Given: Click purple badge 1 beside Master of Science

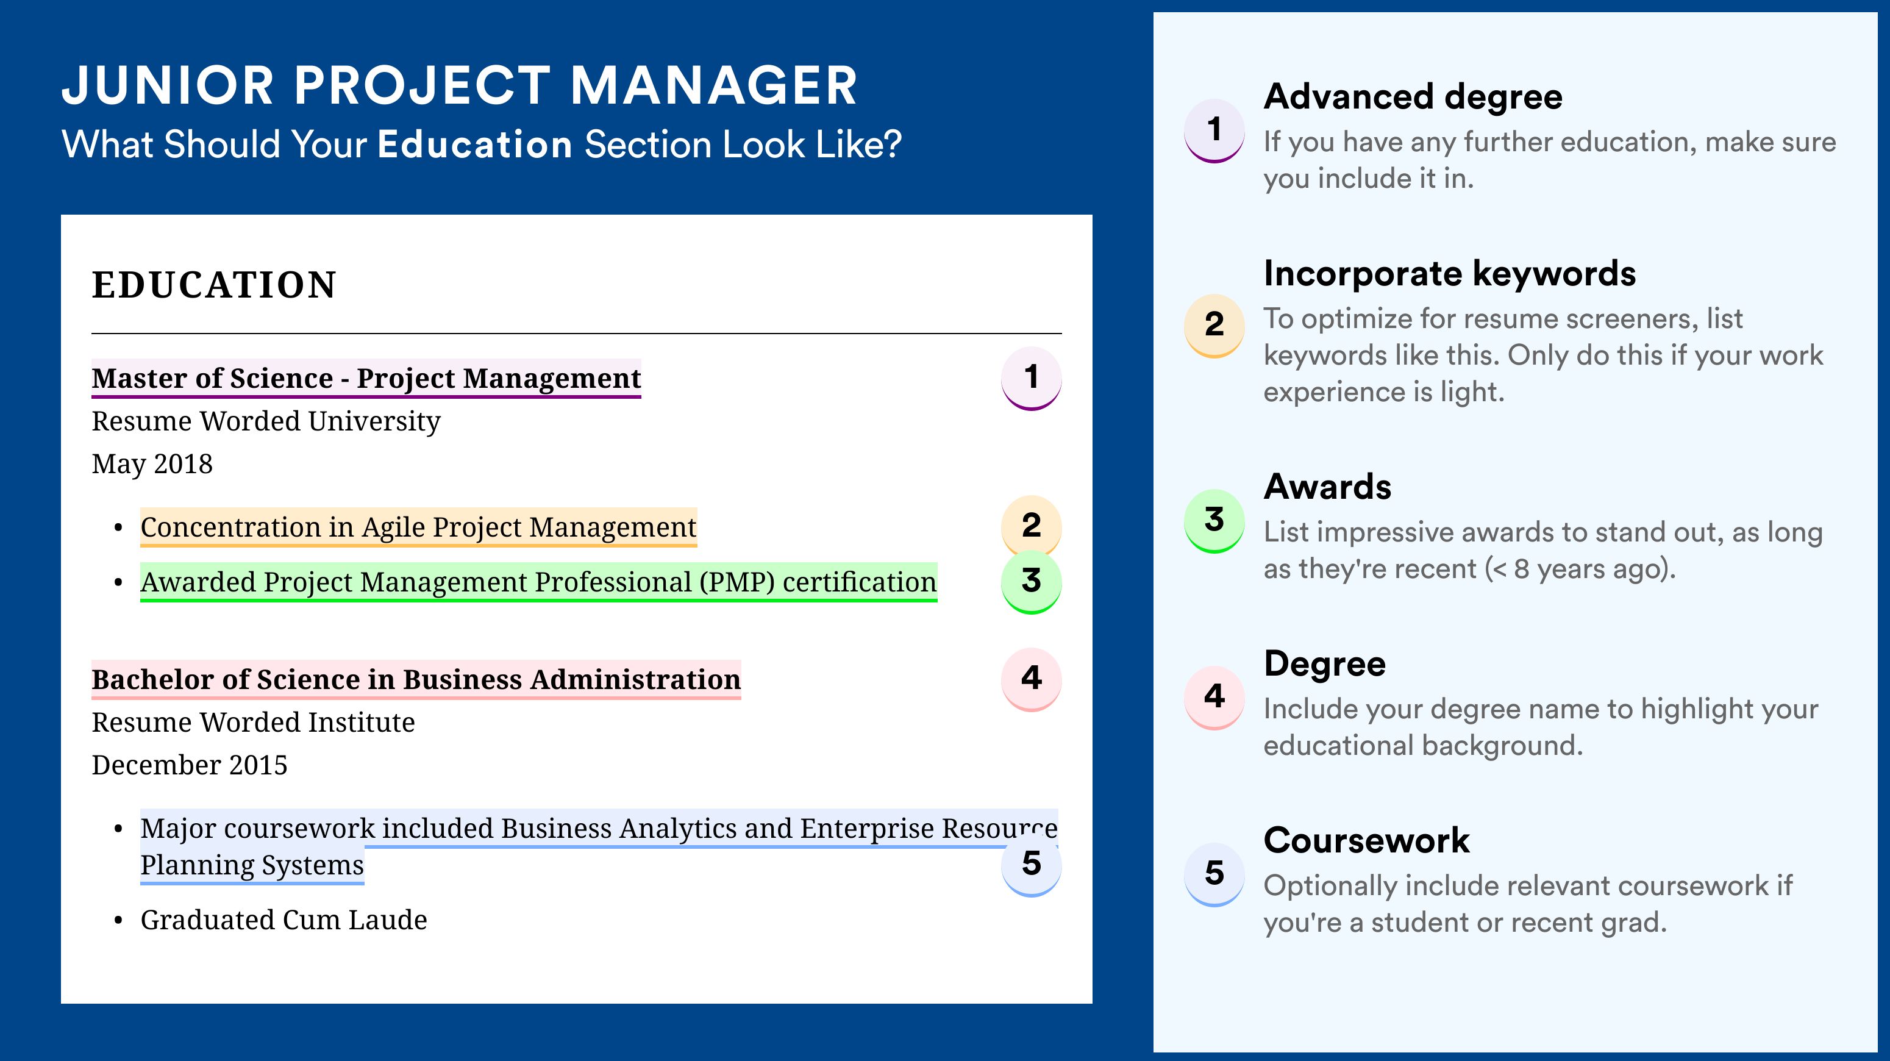Looking at the screenshot, I should click(1031, 378).
